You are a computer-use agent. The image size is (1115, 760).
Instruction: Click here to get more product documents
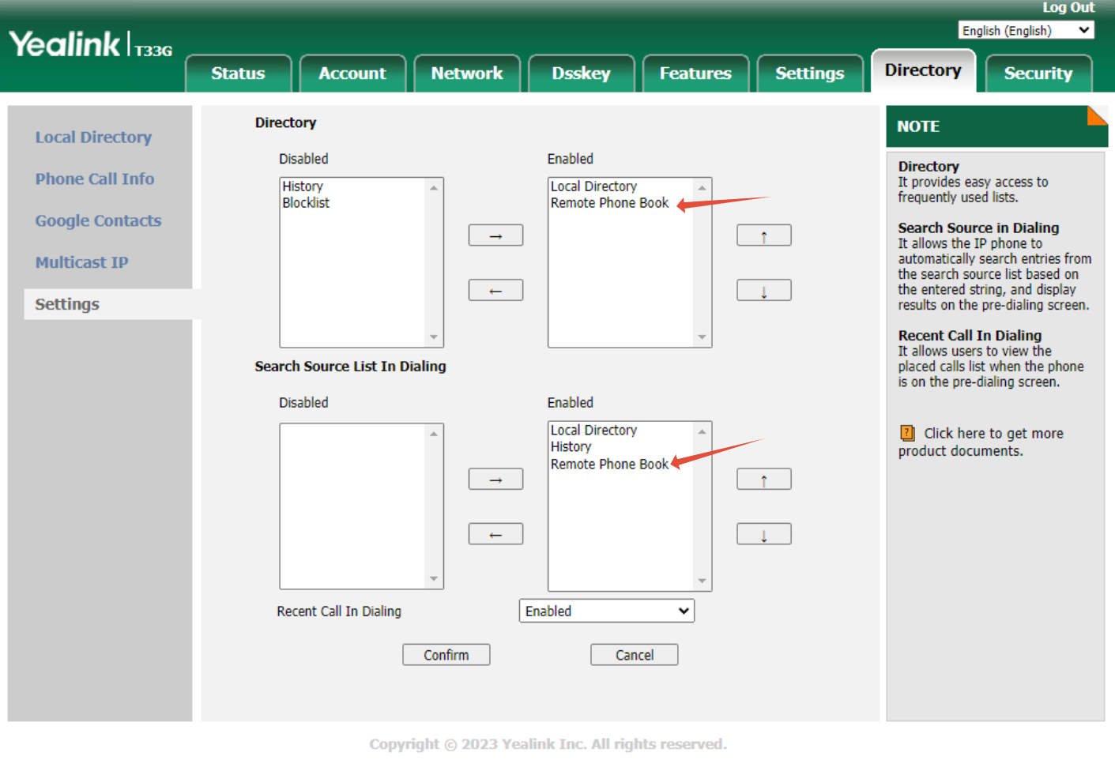(981, 442)
